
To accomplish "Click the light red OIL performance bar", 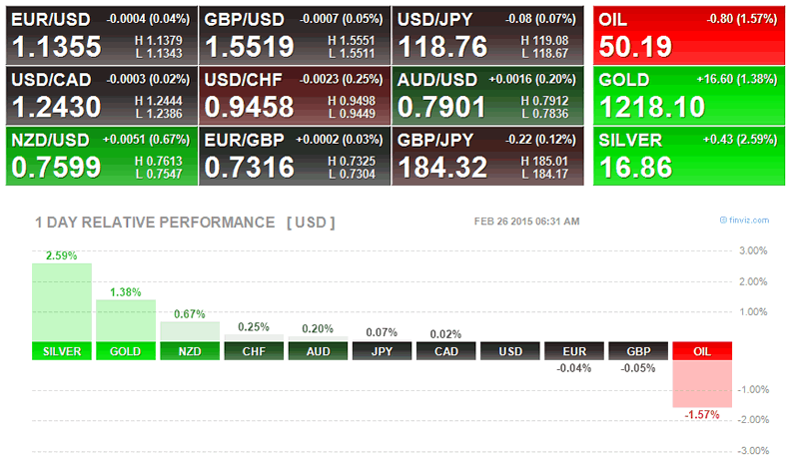I will (x=702, y=383).
